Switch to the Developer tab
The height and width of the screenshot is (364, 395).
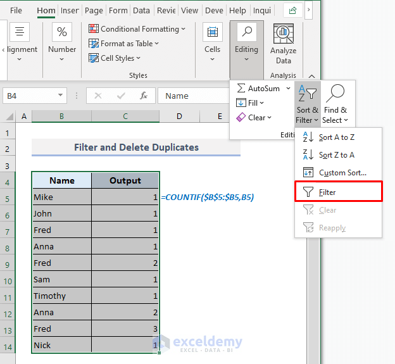214,11
